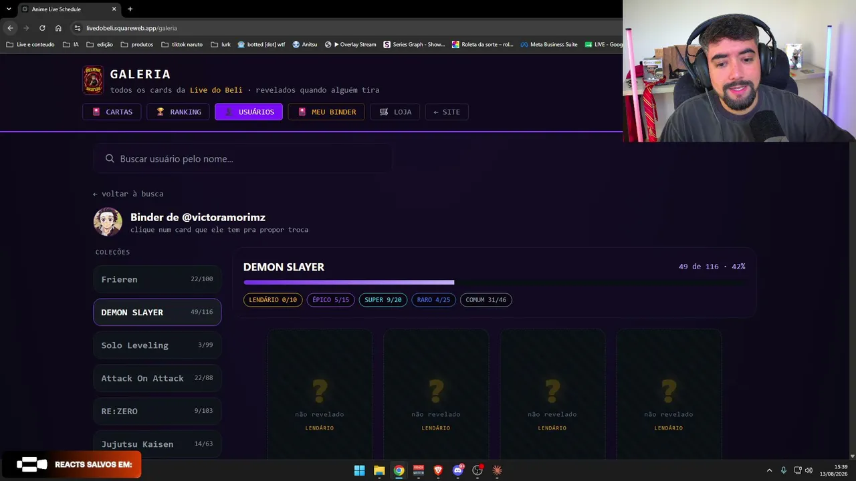The height and width of the screenshot is (481, 856).
Task: Open the edição bookmark folder
Action: coord(100,45)
